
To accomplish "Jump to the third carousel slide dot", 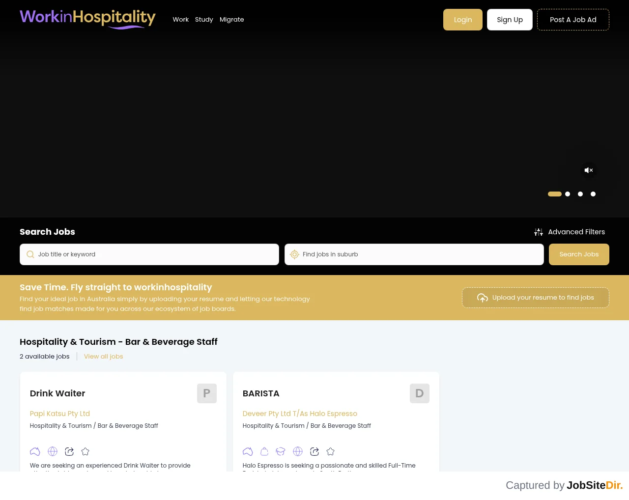I will [x=580, y=194].
